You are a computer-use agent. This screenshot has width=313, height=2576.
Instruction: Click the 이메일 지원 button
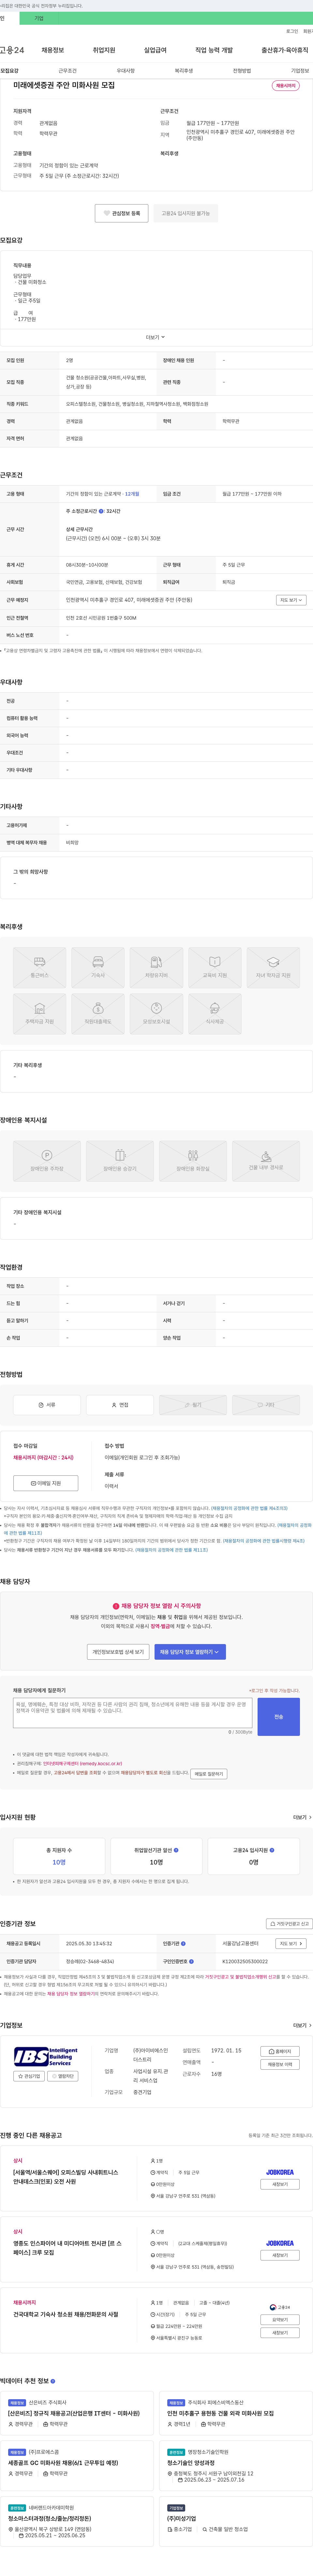[46, 1483]
